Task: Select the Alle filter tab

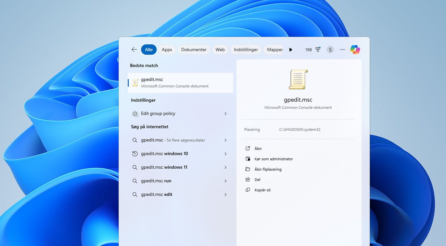Action: click(149, 50)
